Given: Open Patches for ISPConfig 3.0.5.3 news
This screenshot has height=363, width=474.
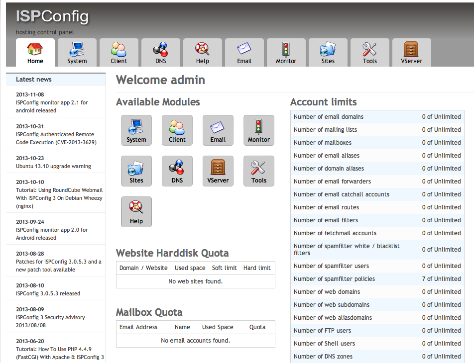Looking at the screenshot, I should click(59, 266).
